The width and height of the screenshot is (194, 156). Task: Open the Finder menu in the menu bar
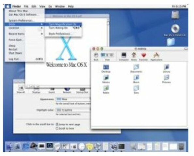coord(17,6)
